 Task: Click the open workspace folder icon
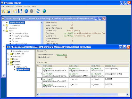pos(15,11)
